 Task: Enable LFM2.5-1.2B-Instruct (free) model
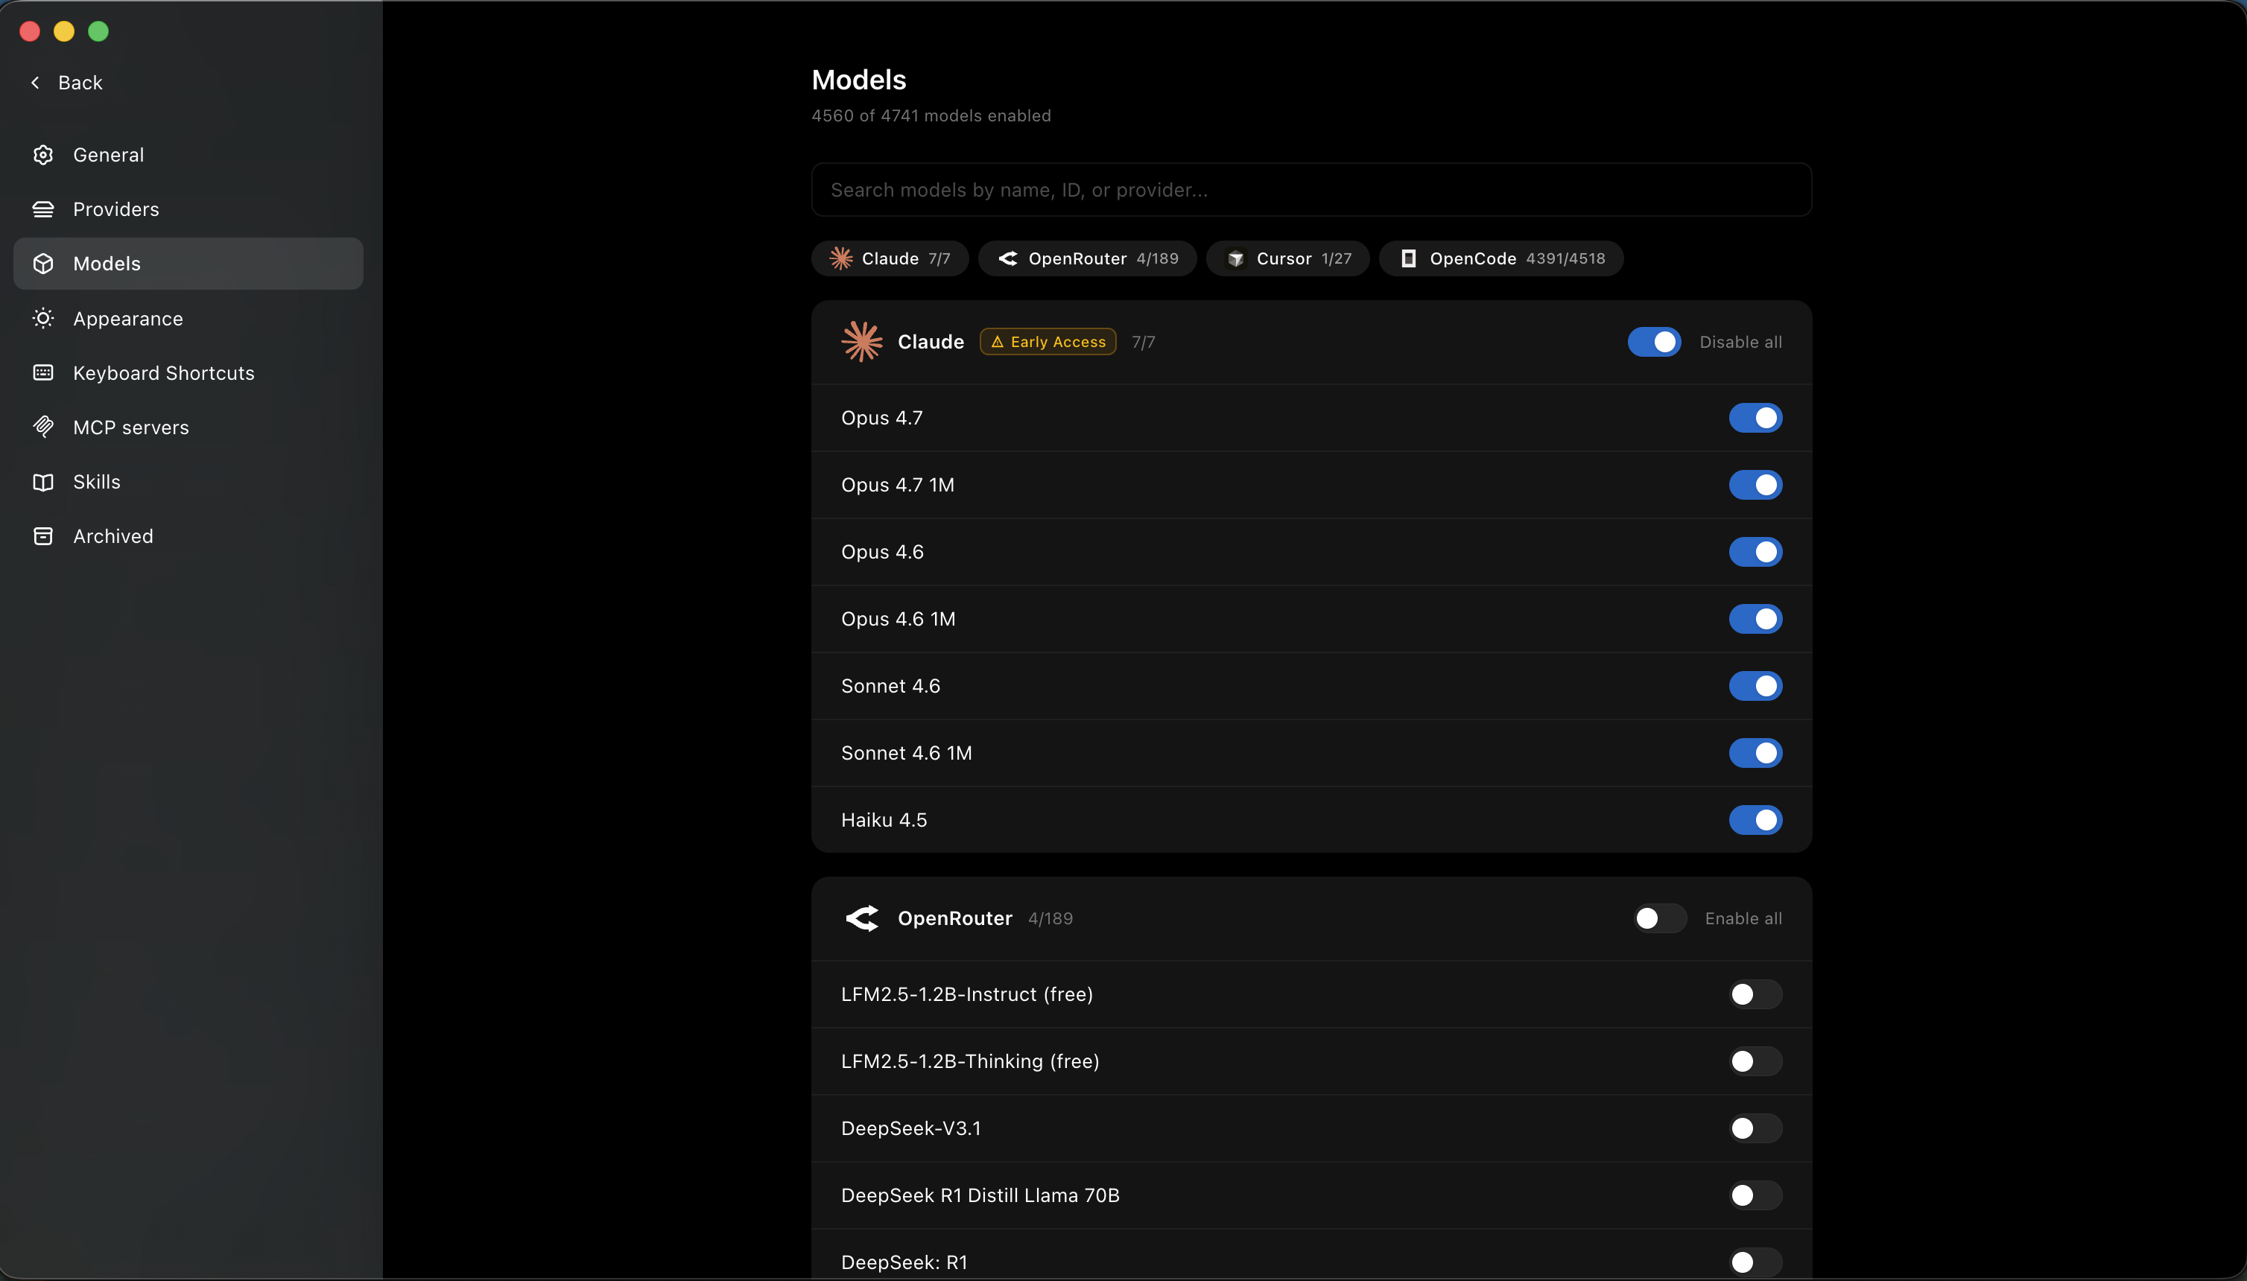pyautogui.click(x=1755, y=994)
